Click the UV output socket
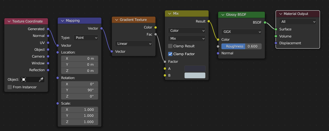 (48, 43)
